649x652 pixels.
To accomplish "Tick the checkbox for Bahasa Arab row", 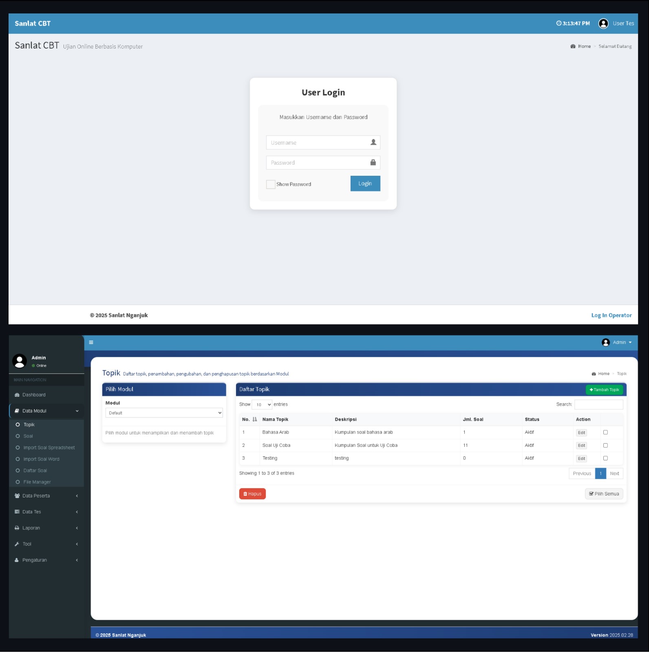I will pyautogui.click(x=605, y=433).
